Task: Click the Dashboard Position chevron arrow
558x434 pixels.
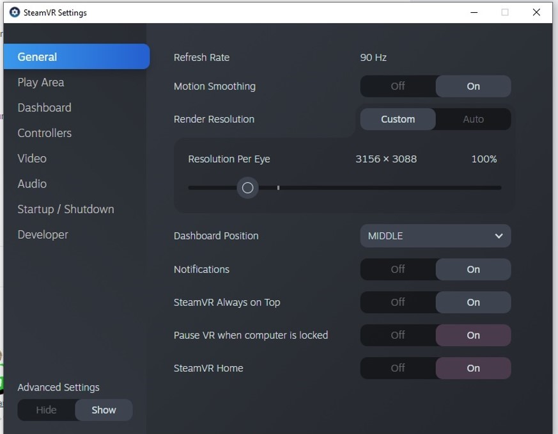Action: click(499, 236)
